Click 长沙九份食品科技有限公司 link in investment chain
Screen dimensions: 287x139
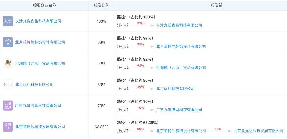(x=179, y=26)
